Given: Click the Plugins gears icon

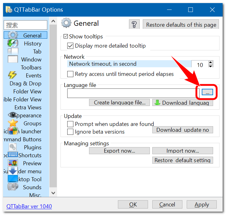Looking at the screenshot, I should pos(13,147).
